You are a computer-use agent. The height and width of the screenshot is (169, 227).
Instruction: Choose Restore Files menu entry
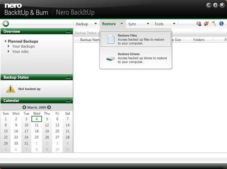136,39
